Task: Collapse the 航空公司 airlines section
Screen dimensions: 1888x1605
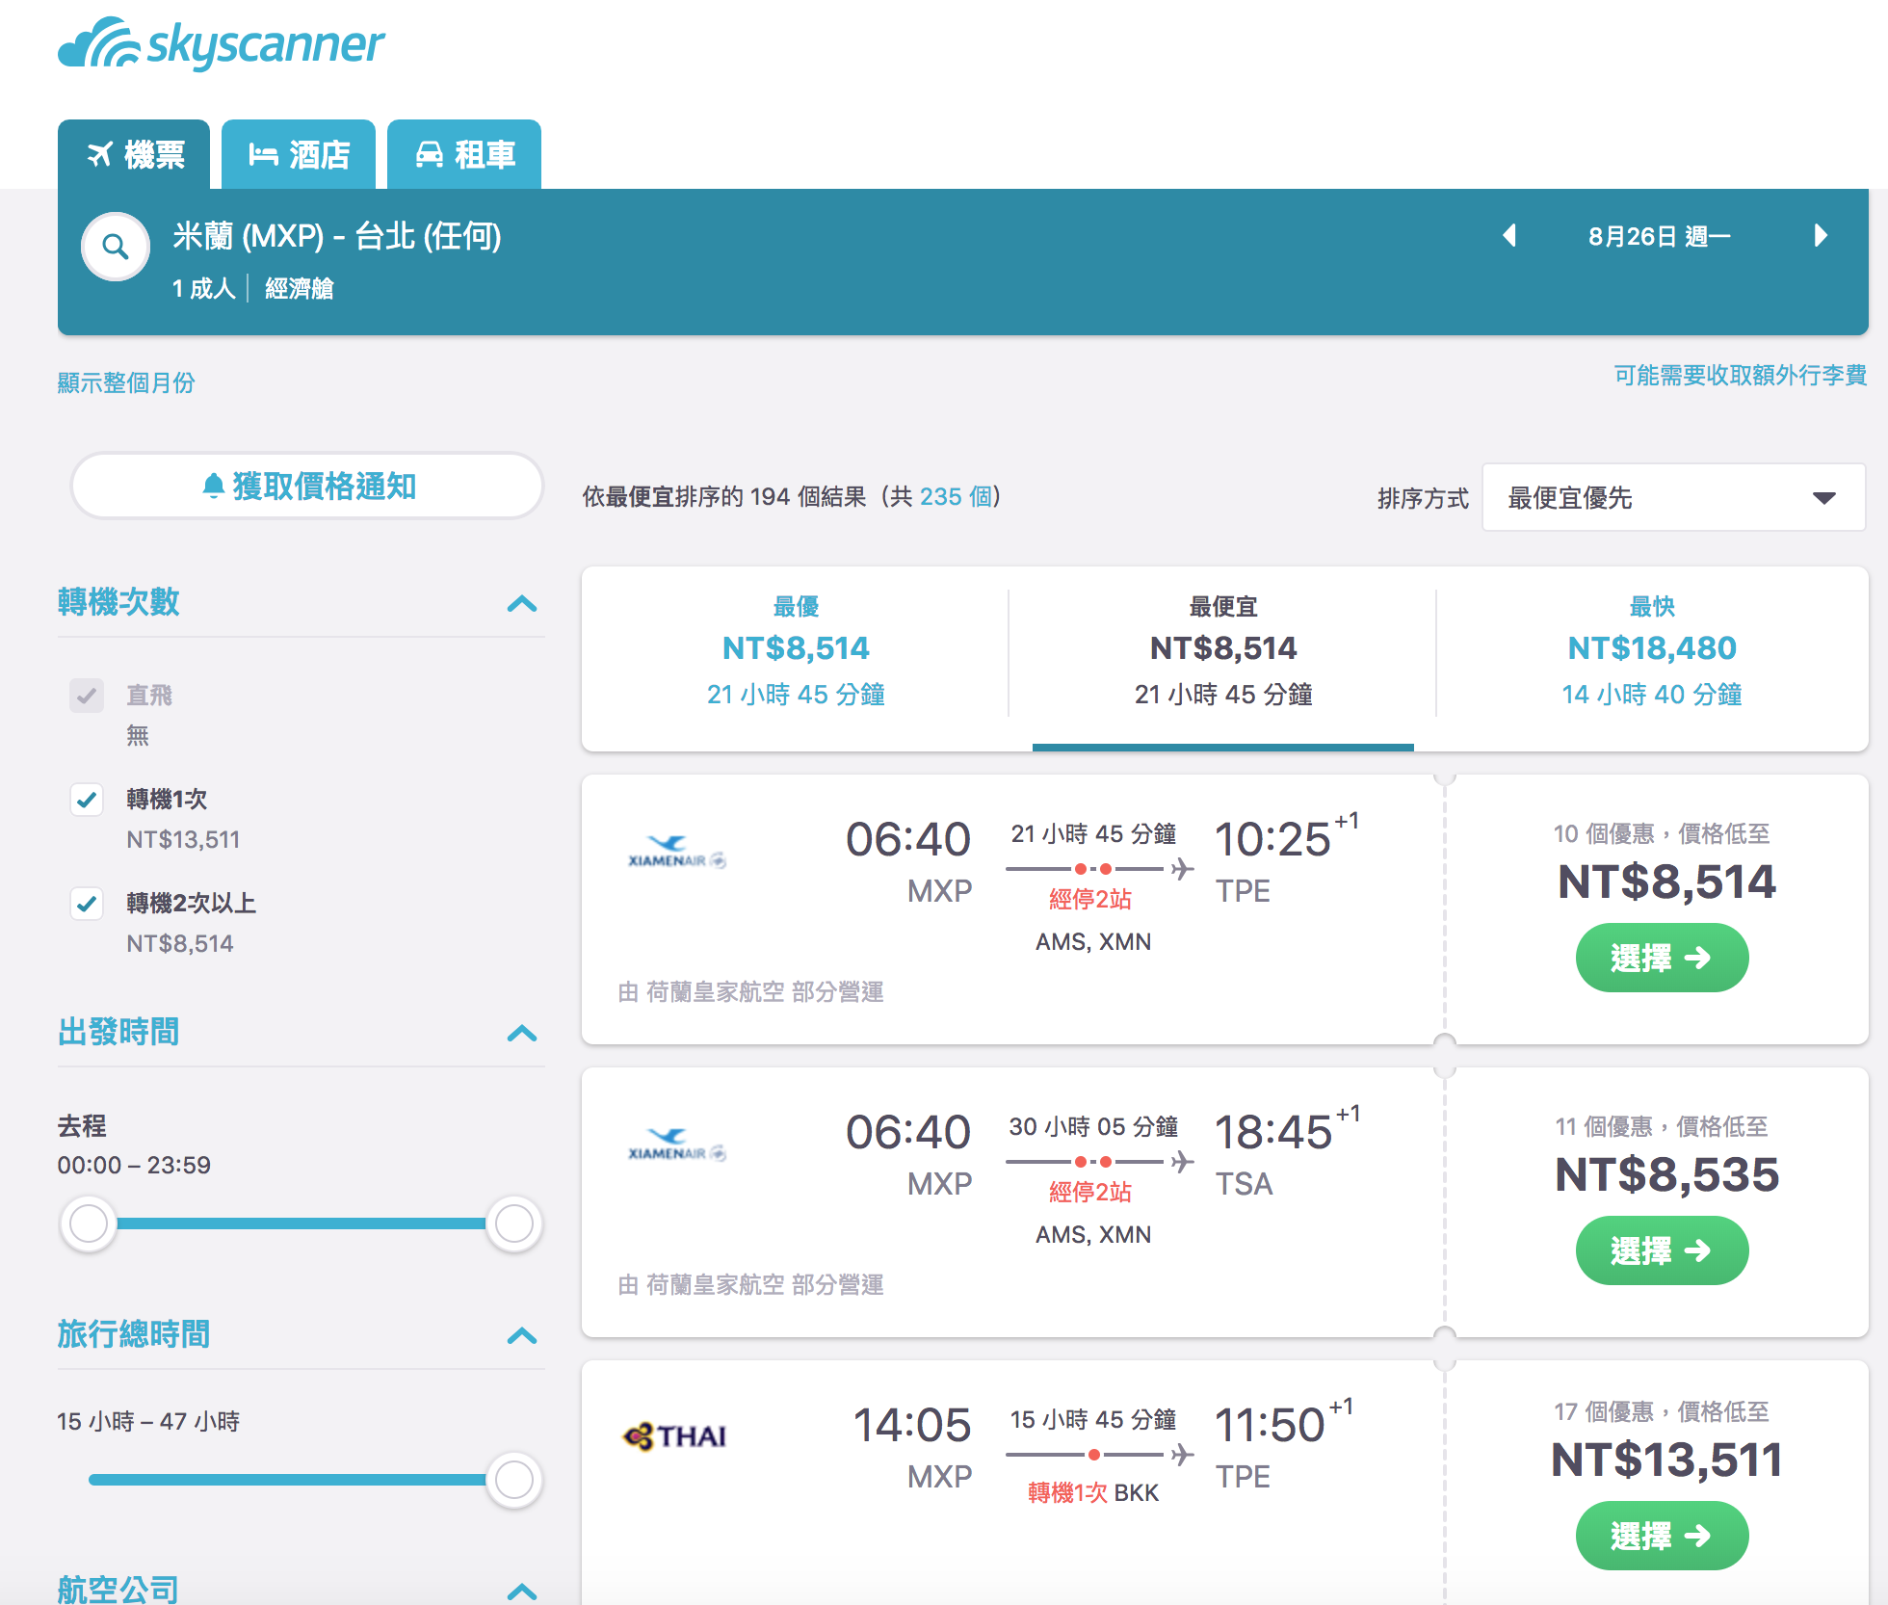Action: point(522,1592)
